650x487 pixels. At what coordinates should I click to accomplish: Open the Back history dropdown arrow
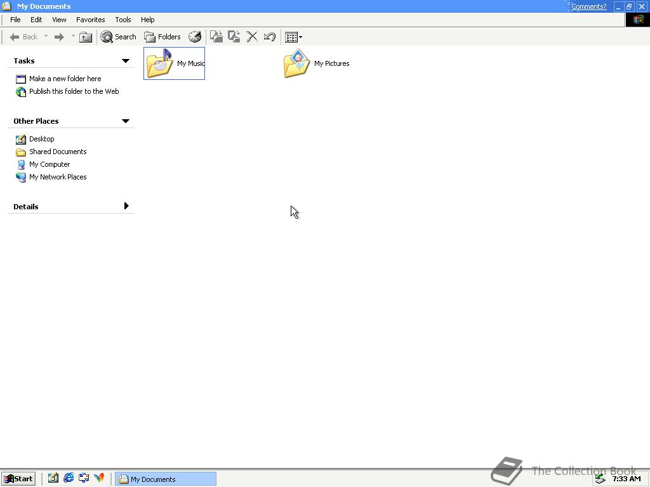(x=46, y=36)
